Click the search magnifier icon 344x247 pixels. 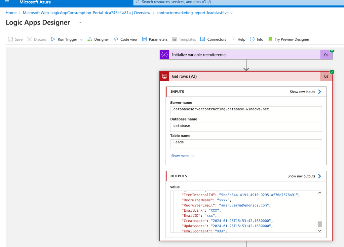pyautogui.click(x=138, y=2)
